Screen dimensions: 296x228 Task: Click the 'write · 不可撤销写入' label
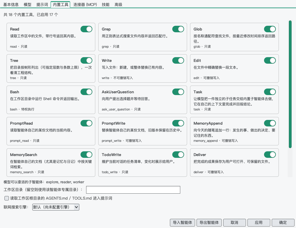(117, 78)
